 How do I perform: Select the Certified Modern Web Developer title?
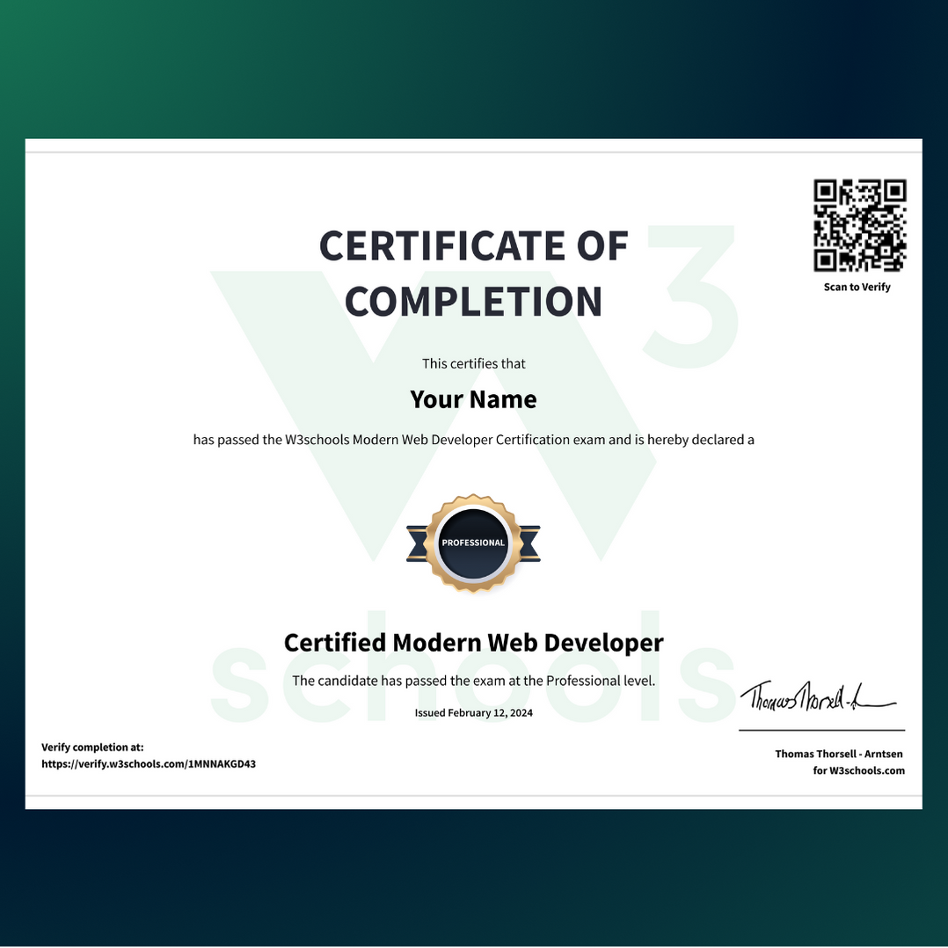474,643
